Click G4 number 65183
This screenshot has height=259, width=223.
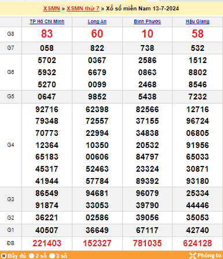[47, 157]
